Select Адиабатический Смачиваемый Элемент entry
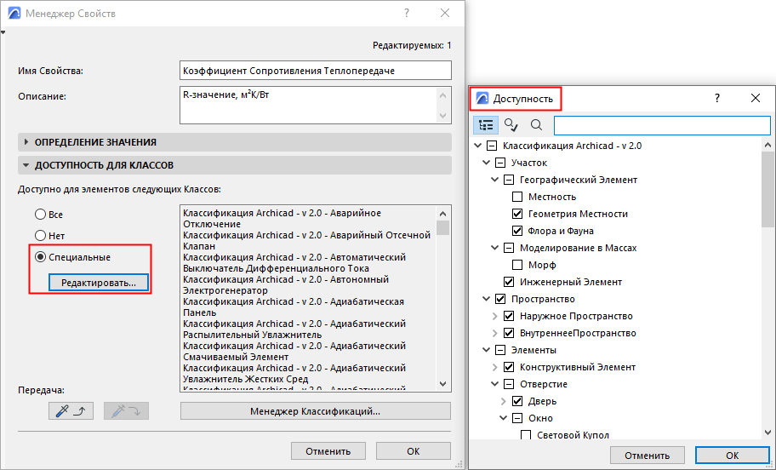The height and width of the screenshot is (470, 776). click(x=294, y=351)
